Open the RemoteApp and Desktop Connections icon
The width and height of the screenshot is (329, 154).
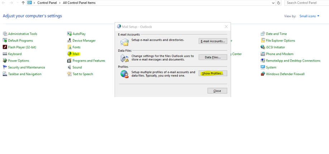coord(263,61)
